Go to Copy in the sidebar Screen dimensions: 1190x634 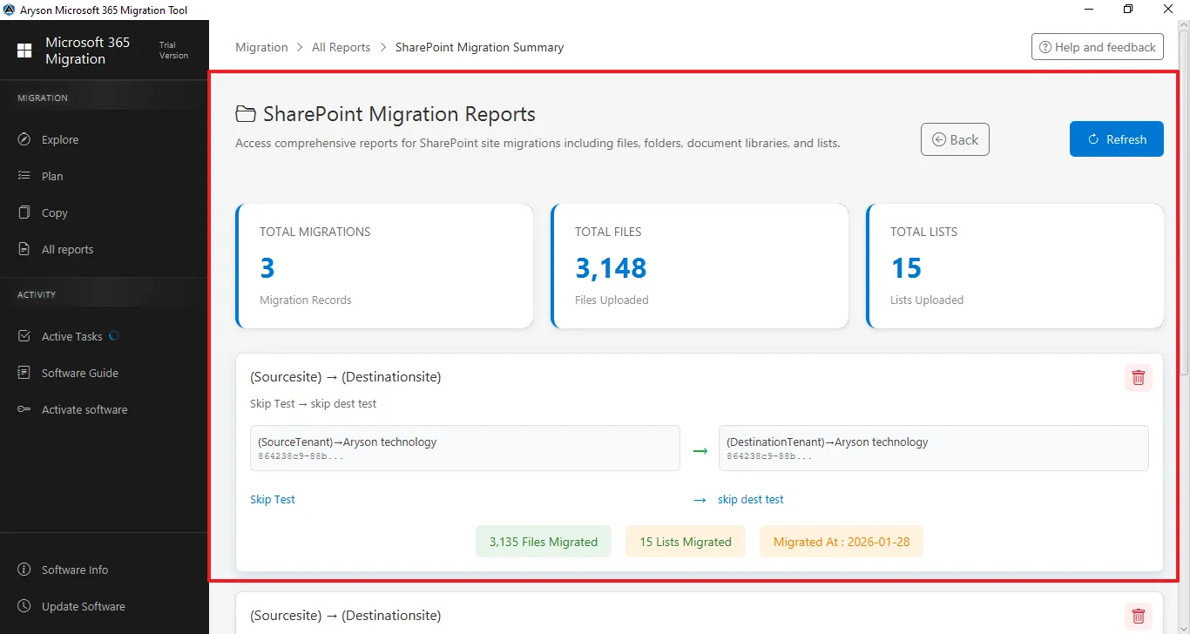tap(54, 212)
